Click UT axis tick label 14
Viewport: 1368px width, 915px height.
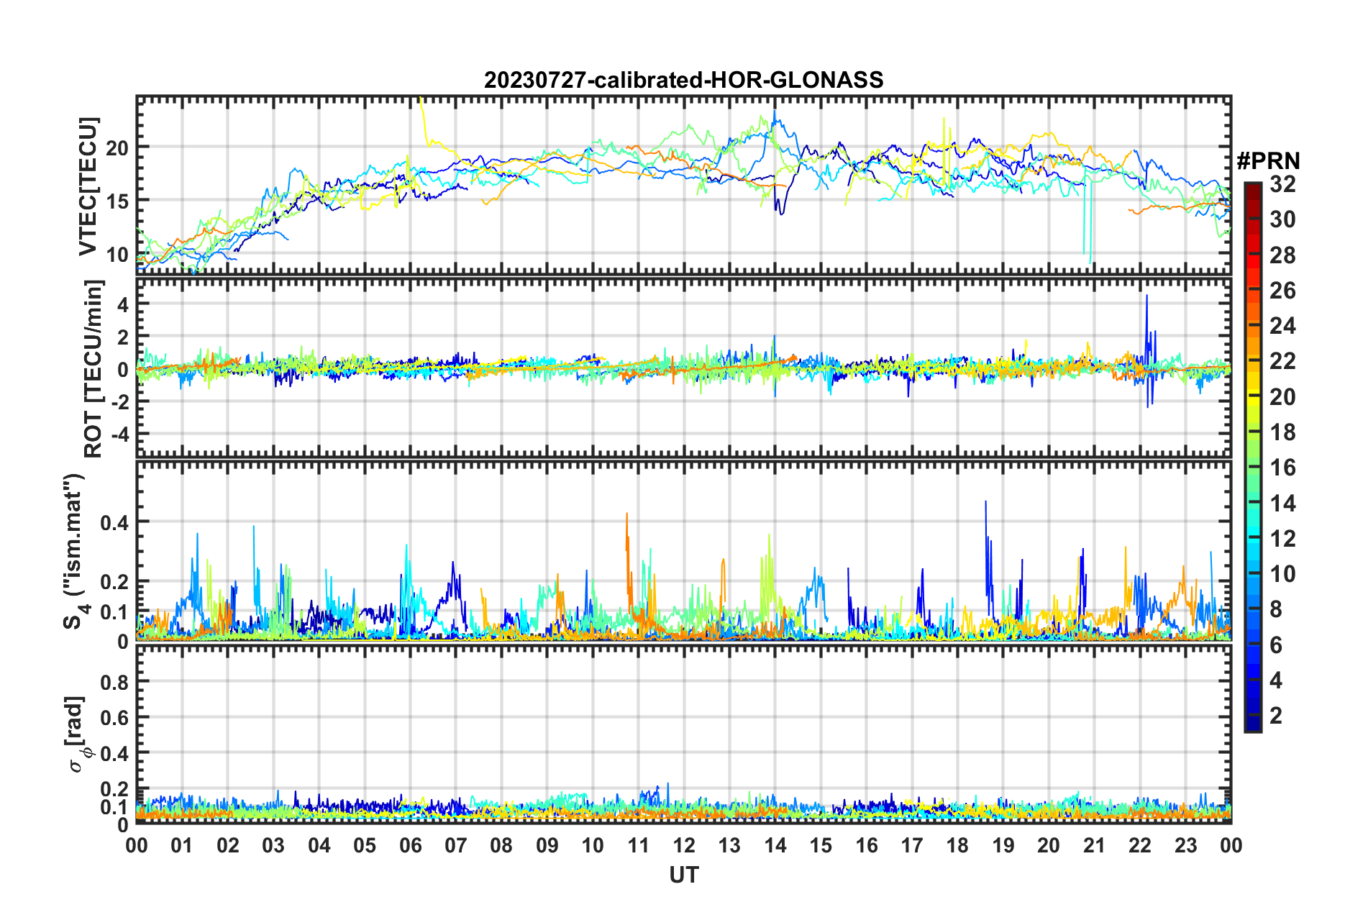pyautogui.click(x=775, y=846)
